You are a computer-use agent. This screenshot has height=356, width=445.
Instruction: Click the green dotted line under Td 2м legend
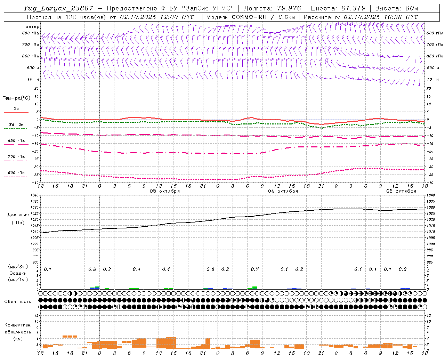tap(16, 129)
